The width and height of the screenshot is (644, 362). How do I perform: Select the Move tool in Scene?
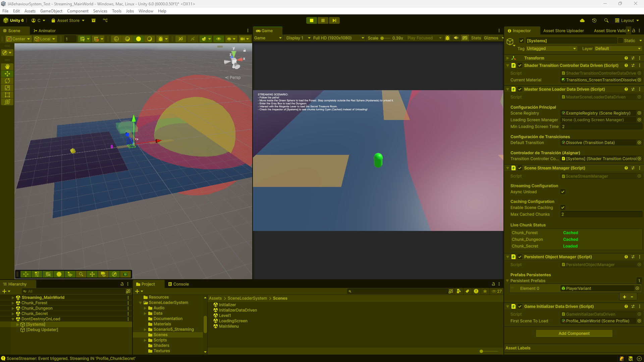coord(7,74)
